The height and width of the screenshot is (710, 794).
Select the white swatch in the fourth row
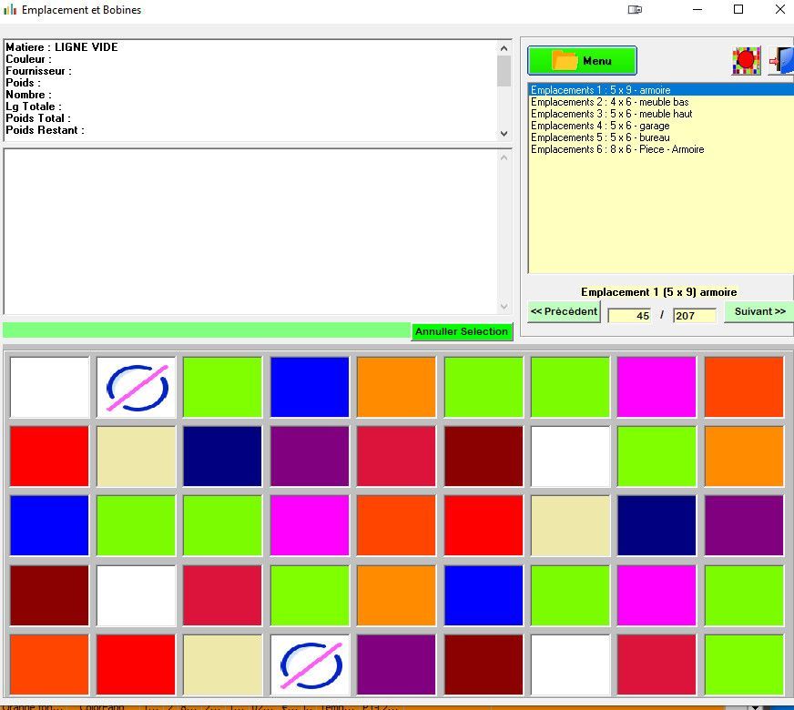[137, 595]
